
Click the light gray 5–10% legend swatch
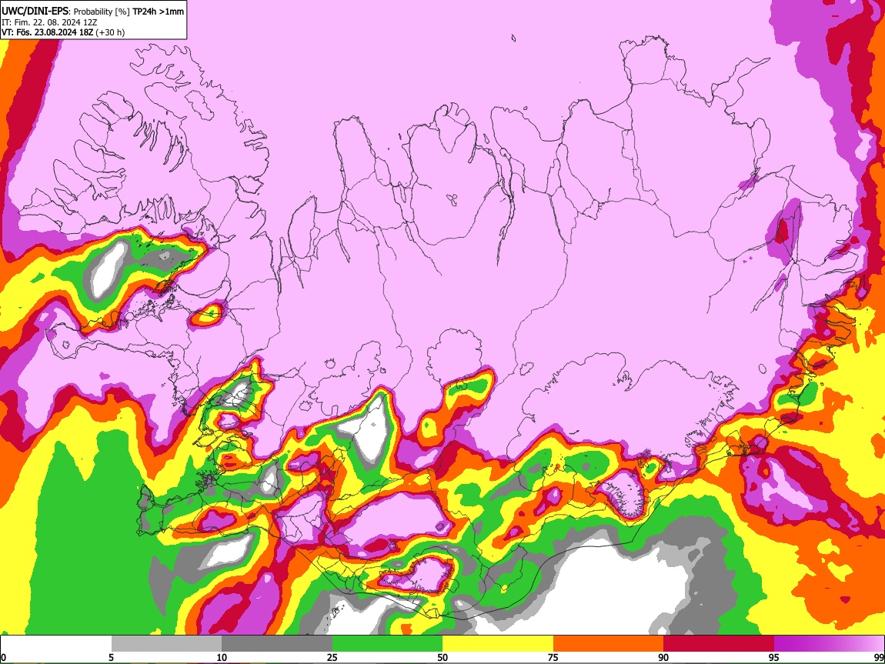click(166, 644)
